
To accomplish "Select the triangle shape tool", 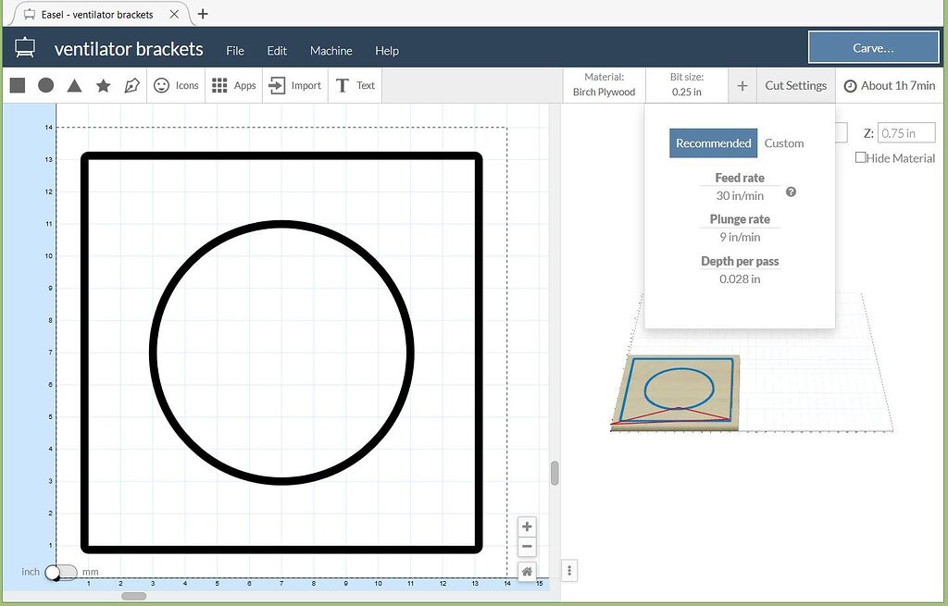I will coord(74,84).
